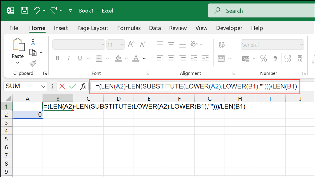The height and width of the screenshot is (177, 315).
Task: Open Insert Function fx dialog
Action: 83,86
